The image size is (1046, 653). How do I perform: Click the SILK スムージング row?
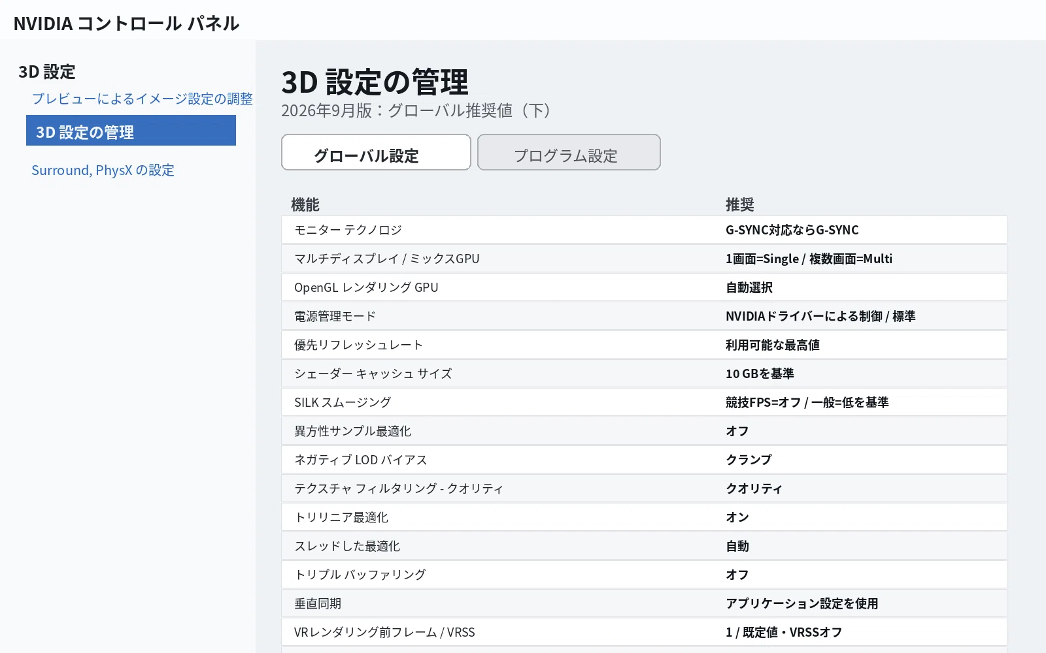click(x=644, y=402)
